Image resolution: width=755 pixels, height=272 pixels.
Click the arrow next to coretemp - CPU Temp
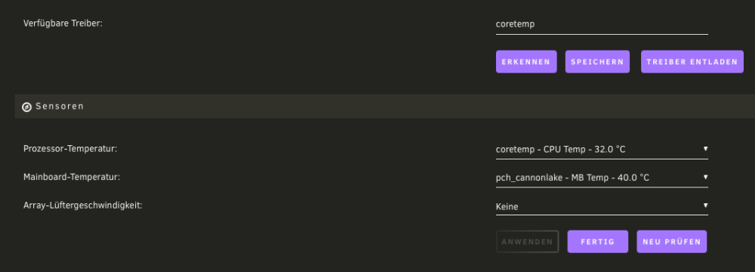pos(705,149)
